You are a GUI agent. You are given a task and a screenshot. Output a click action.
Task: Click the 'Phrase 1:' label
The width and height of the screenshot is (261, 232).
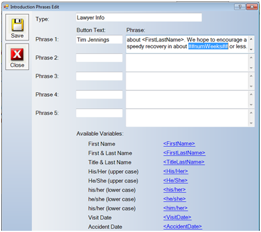(x=47, y=40)
